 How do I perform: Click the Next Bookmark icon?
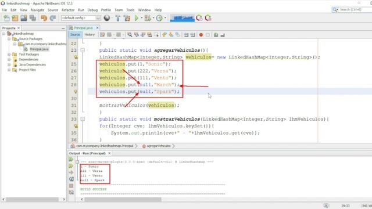171,35
